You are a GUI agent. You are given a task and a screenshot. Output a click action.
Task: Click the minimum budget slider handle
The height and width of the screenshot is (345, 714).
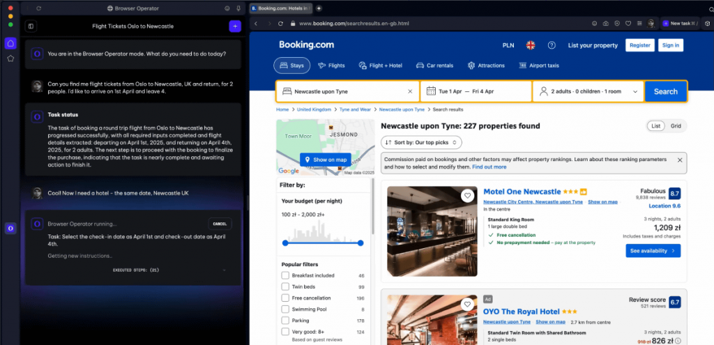click(x=285, y=243)
